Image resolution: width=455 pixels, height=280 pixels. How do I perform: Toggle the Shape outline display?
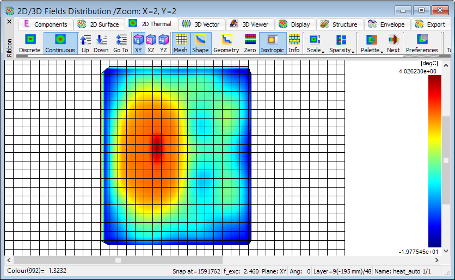tap(200, 43)
